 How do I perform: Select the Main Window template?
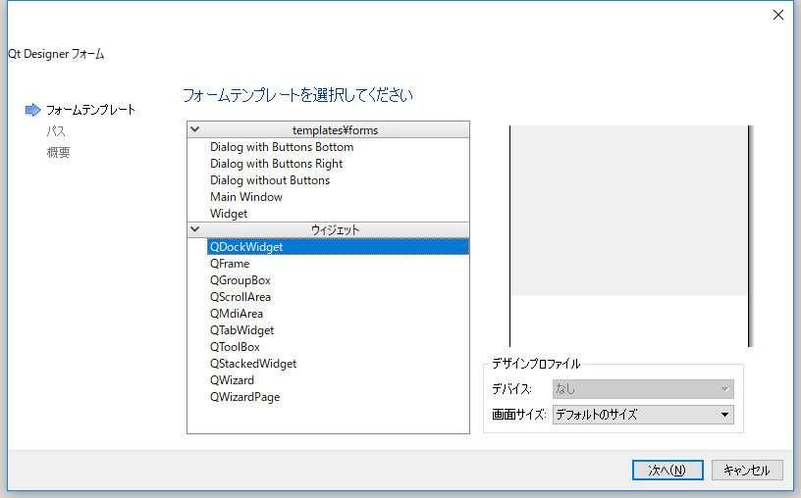pos(245,197)
